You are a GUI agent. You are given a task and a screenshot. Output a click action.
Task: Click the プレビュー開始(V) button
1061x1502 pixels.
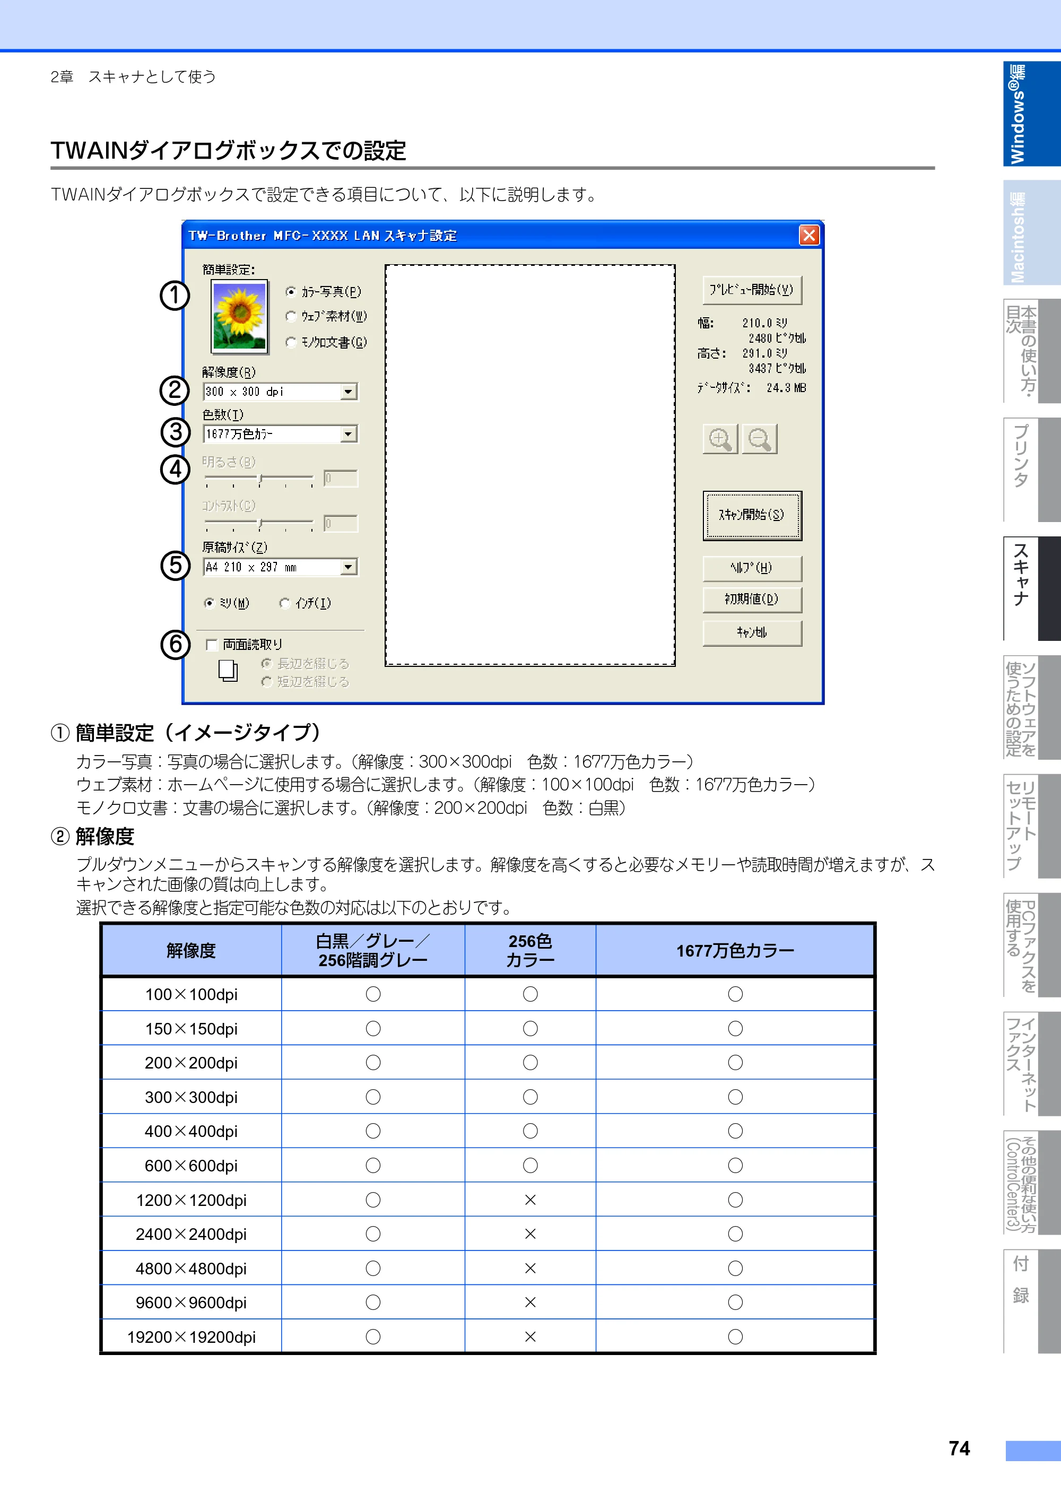(x=752, y=290)
